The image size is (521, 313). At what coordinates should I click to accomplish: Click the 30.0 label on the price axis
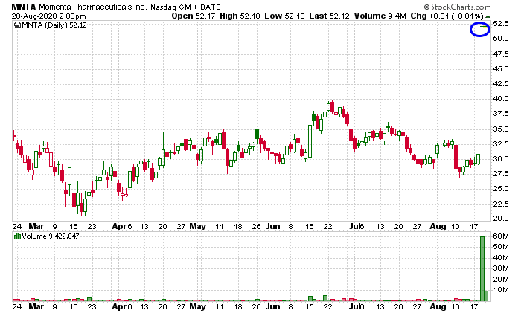tap(501, 159)
